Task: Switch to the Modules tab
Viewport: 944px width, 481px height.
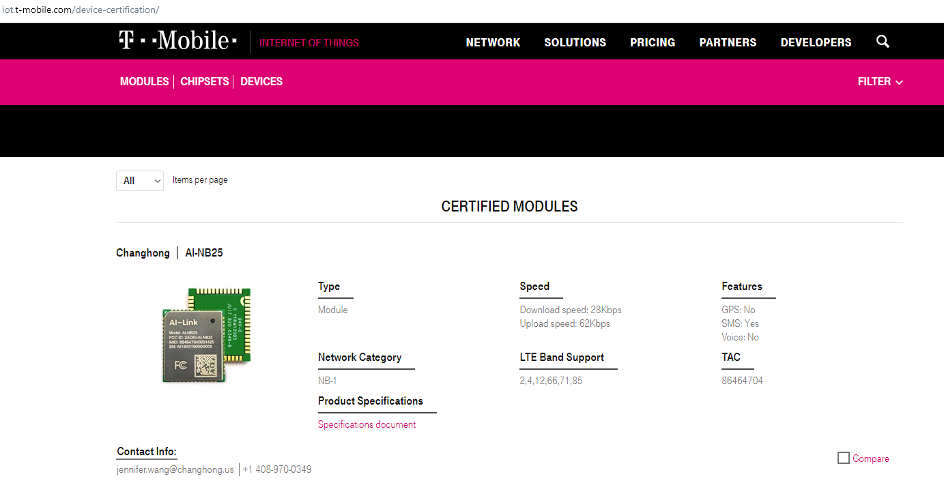Action: point(144,81)
